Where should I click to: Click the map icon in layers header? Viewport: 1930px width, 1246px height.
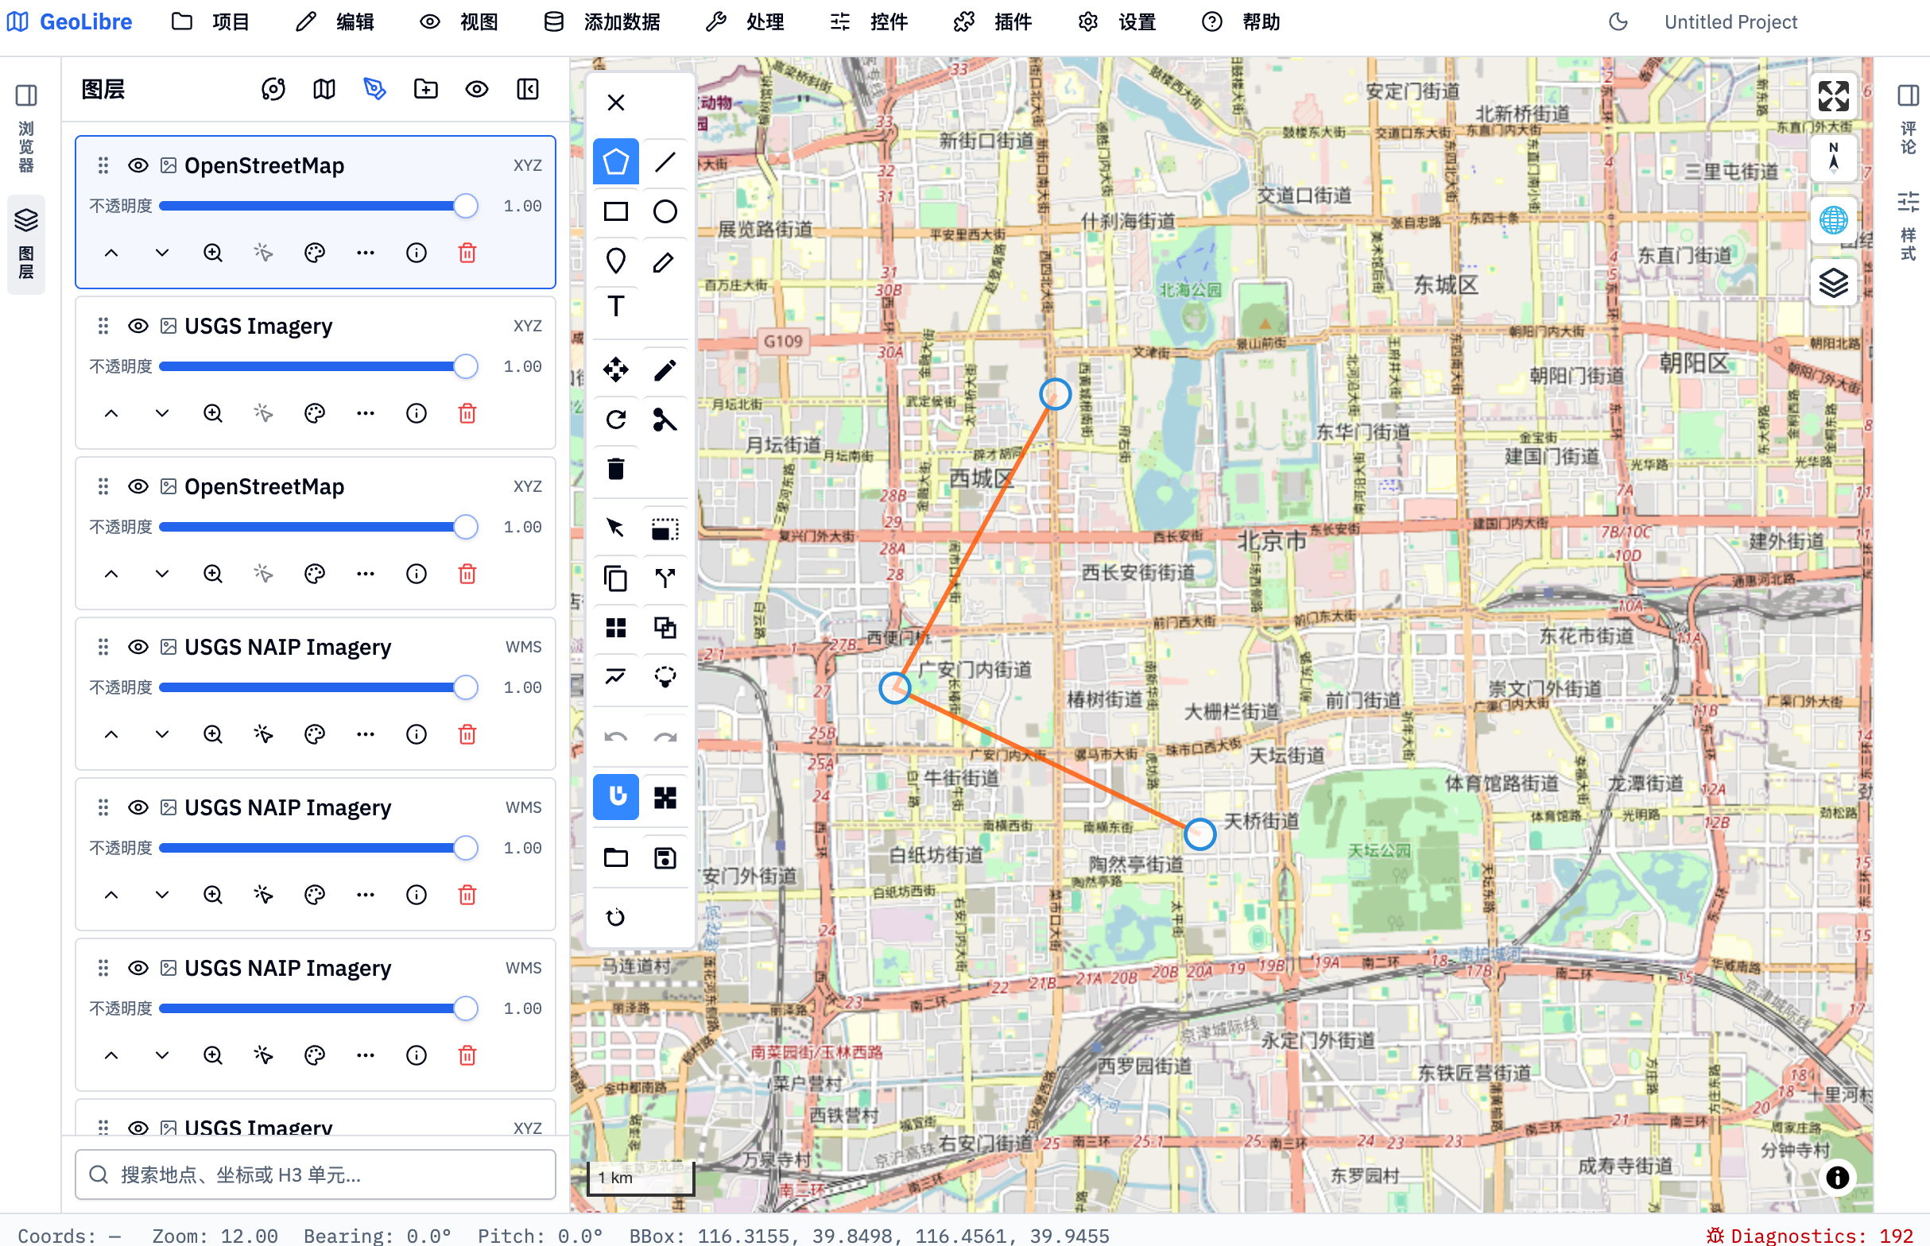pos(324,89)
